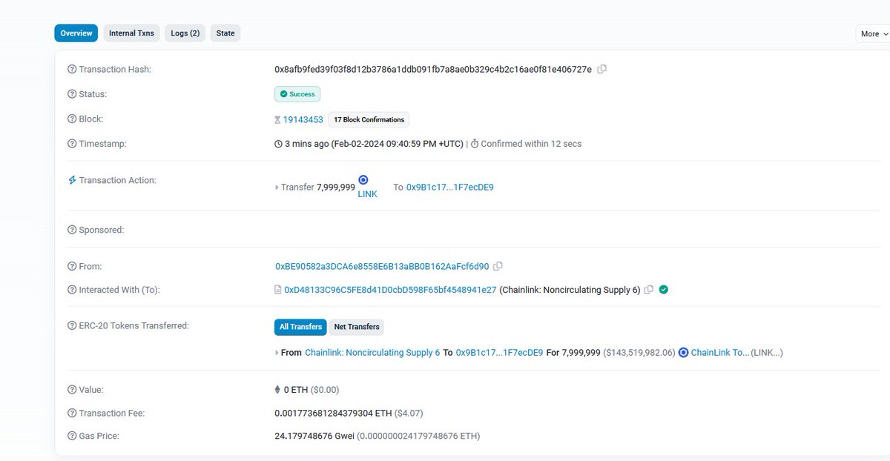Expand the Transfer action arrow
Screen dimensions: 890x461
(x=277, y=188)
